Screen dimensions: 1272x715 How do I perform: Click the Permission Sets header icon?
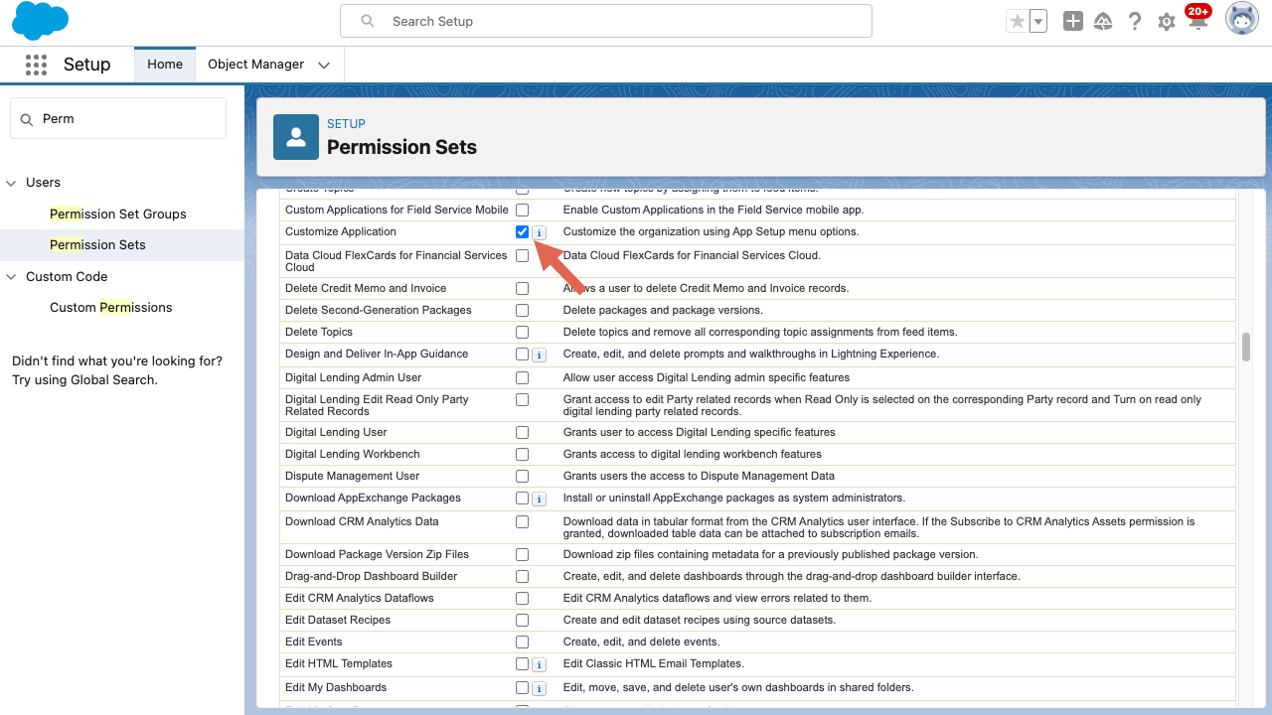pyautogui.click(x=296, y=137)
